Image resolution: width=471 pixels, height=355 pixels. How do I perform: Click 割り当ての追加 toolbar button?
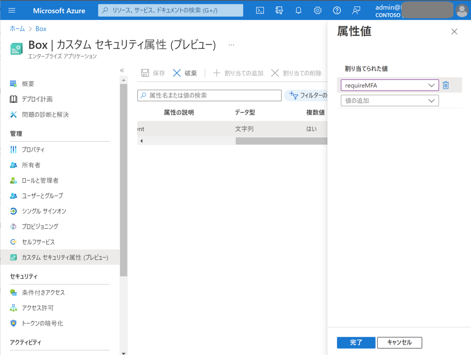pyautogui.click(x=238, y=73)
